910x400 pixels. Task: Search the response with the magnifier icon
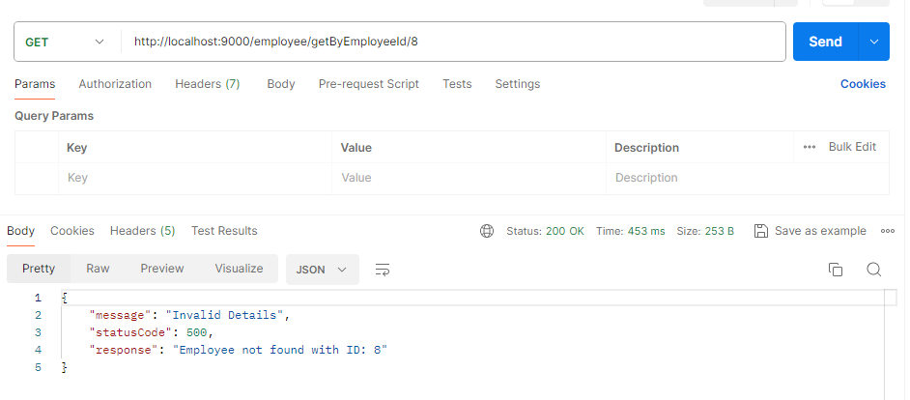coord(873,270)
